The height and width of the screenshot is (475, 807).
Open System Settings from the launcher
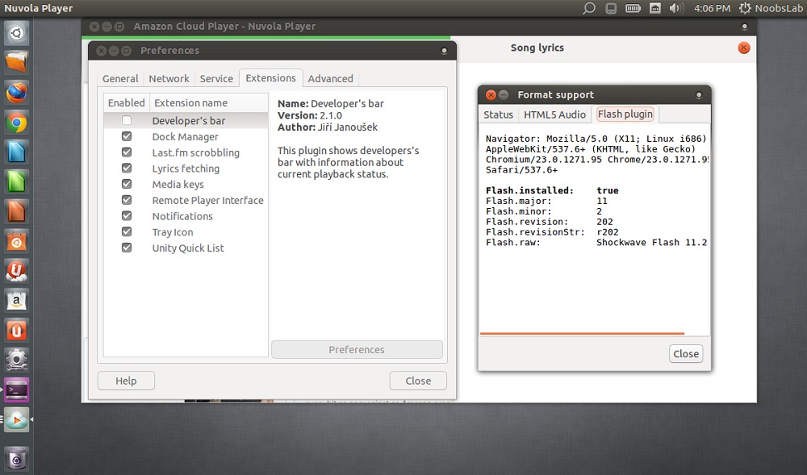(16, 360)
